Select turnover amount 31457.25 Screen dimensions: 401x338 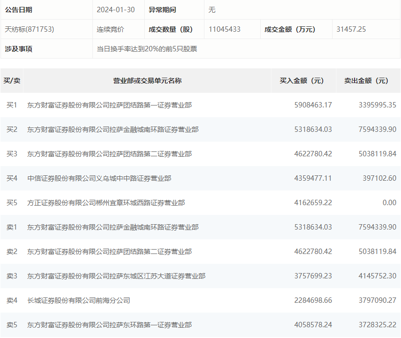(351, 29)
